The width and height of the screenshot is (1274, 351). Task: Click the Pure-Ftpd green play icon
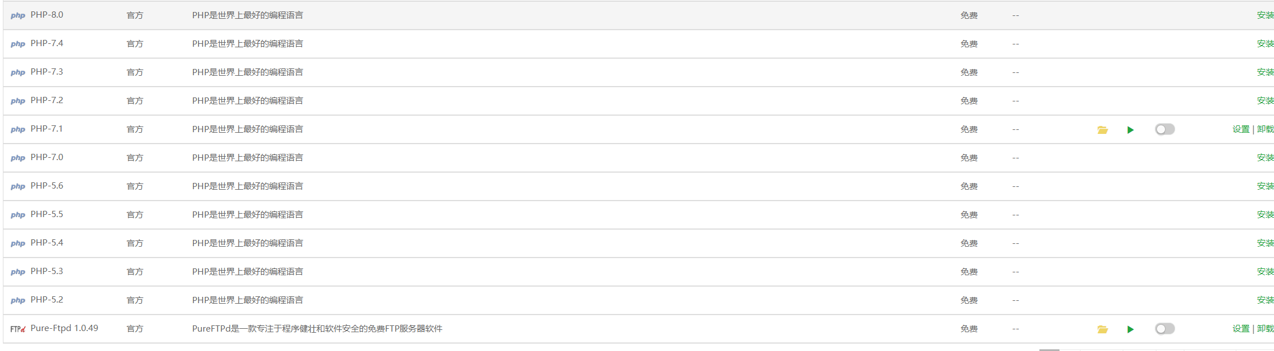(x=1130, y=329)
